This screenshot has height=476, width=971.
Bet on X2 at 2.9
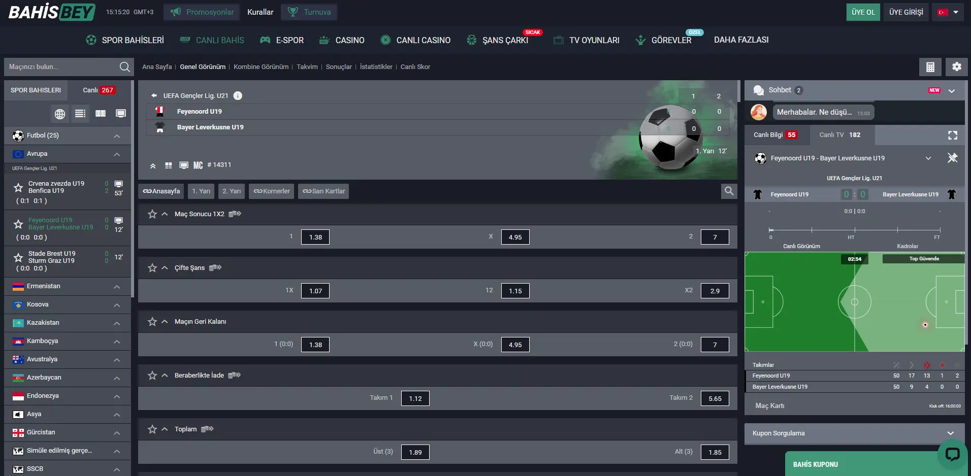click(715, 291)
